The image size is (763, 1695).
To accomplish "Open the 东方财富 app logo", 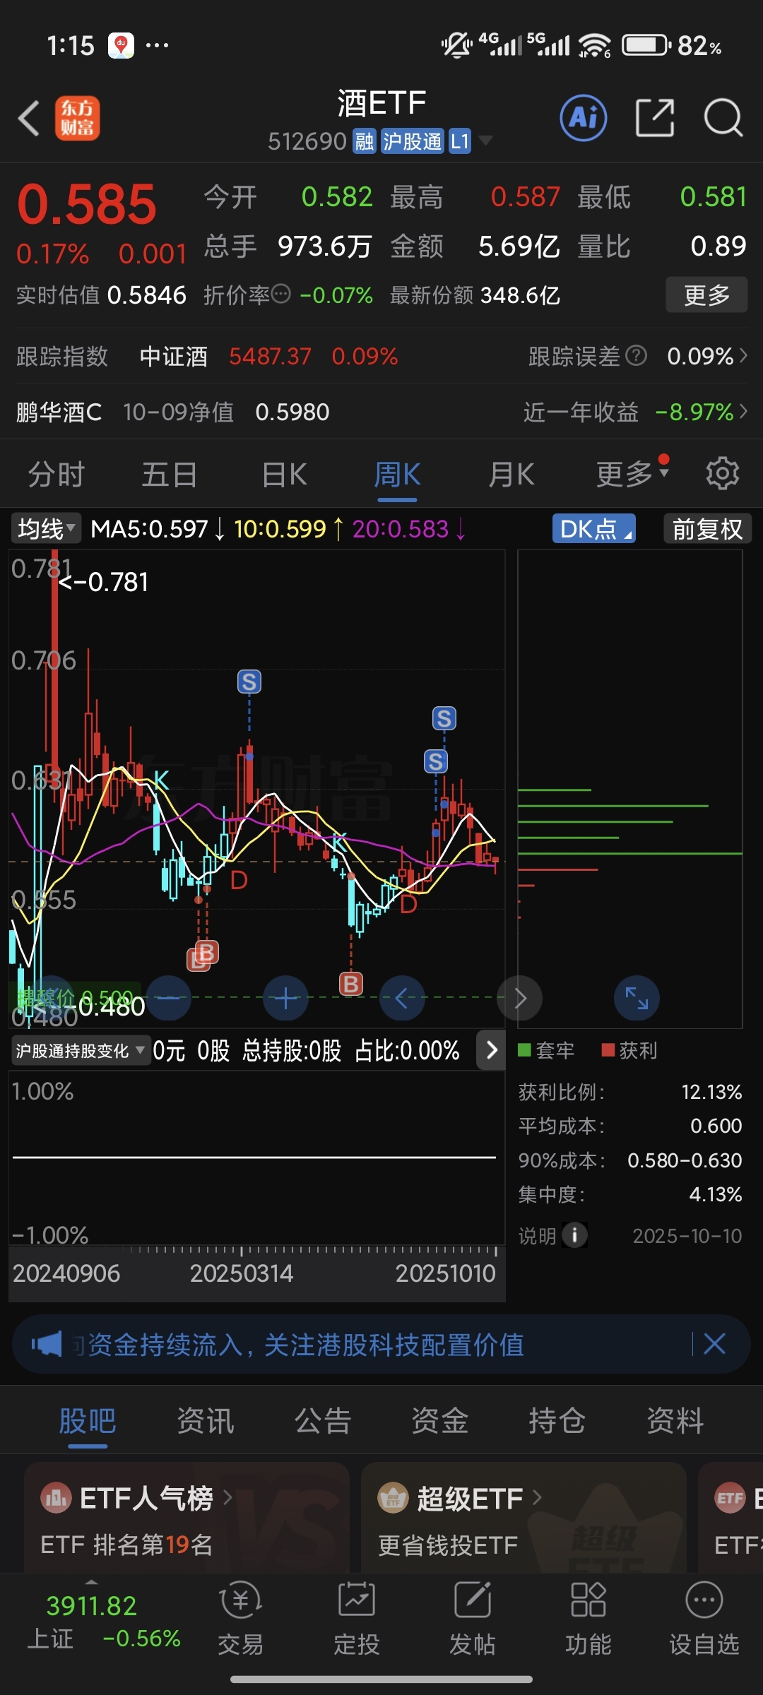I will pyautogui.click(x=78, y=118).
